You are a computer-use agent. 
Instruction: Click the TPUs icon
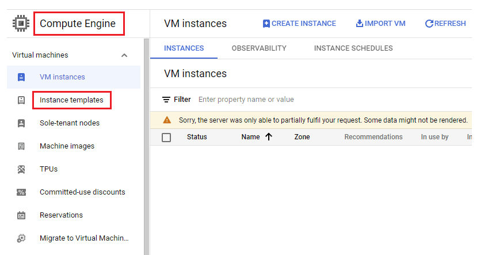click(x=21, y=169)
